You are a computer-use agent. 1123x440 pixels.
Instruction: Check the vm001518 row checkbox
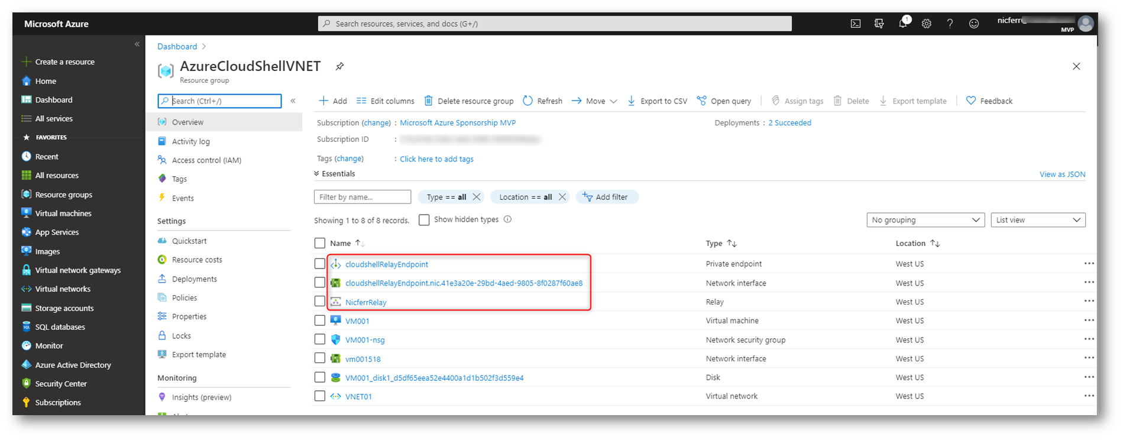[x=320, y=358]
